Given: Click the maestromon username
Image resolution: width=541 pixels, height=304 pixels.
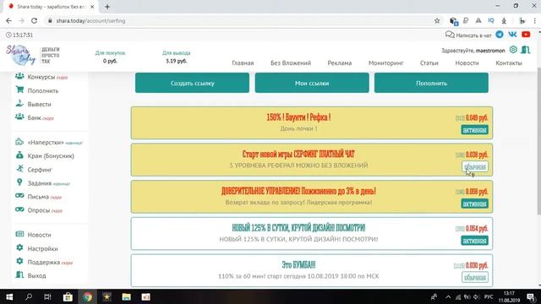Looking at the screenshot, I should pyautogui.click(x=490, y=51).
